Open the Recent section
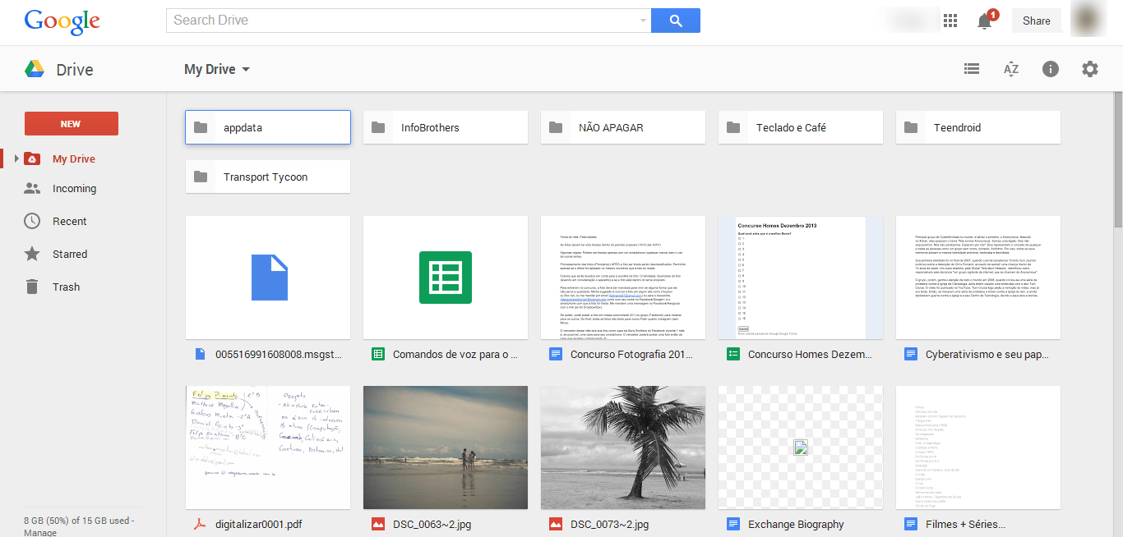 coord(69,221)
